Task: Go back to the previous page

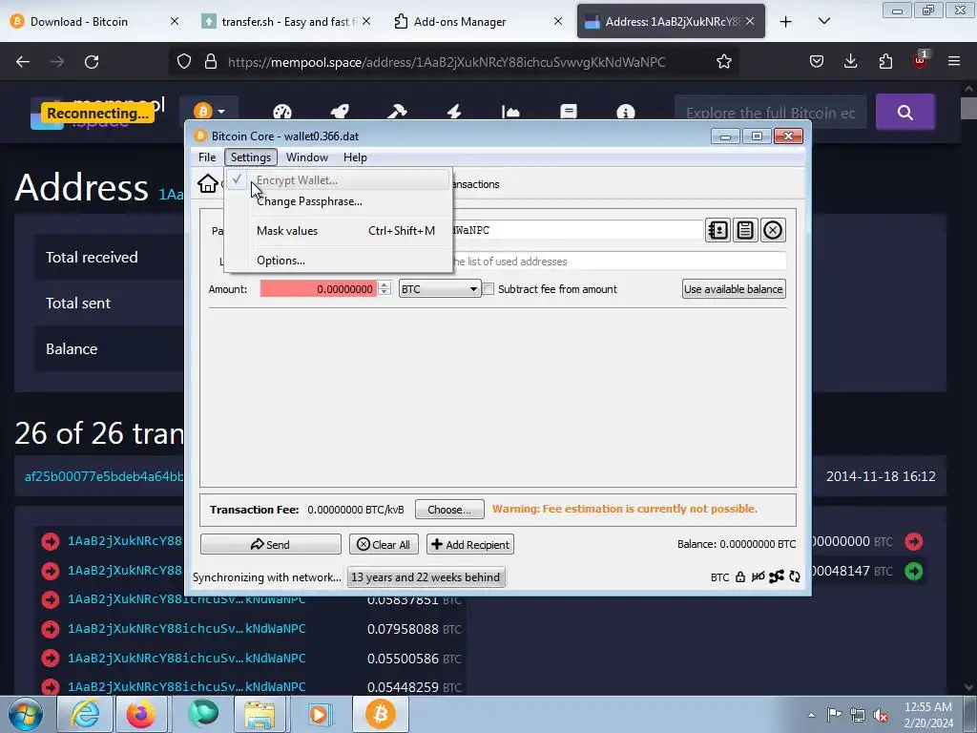Action: coord(23,62)
